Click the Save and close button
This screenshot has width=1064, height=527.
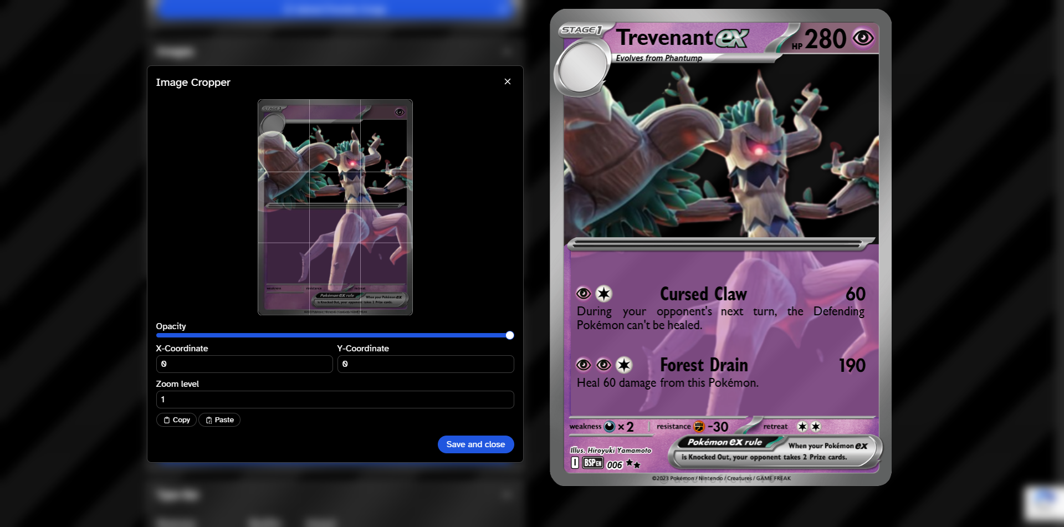click(x=475, y=444)
